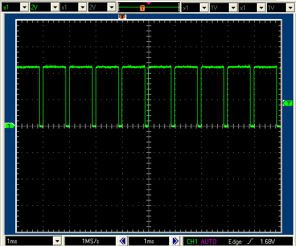Open the channel 4 1V scale dropdown
Image resolution: width=296 pixels, height=246 pixels.
click(x=290, y=8)
